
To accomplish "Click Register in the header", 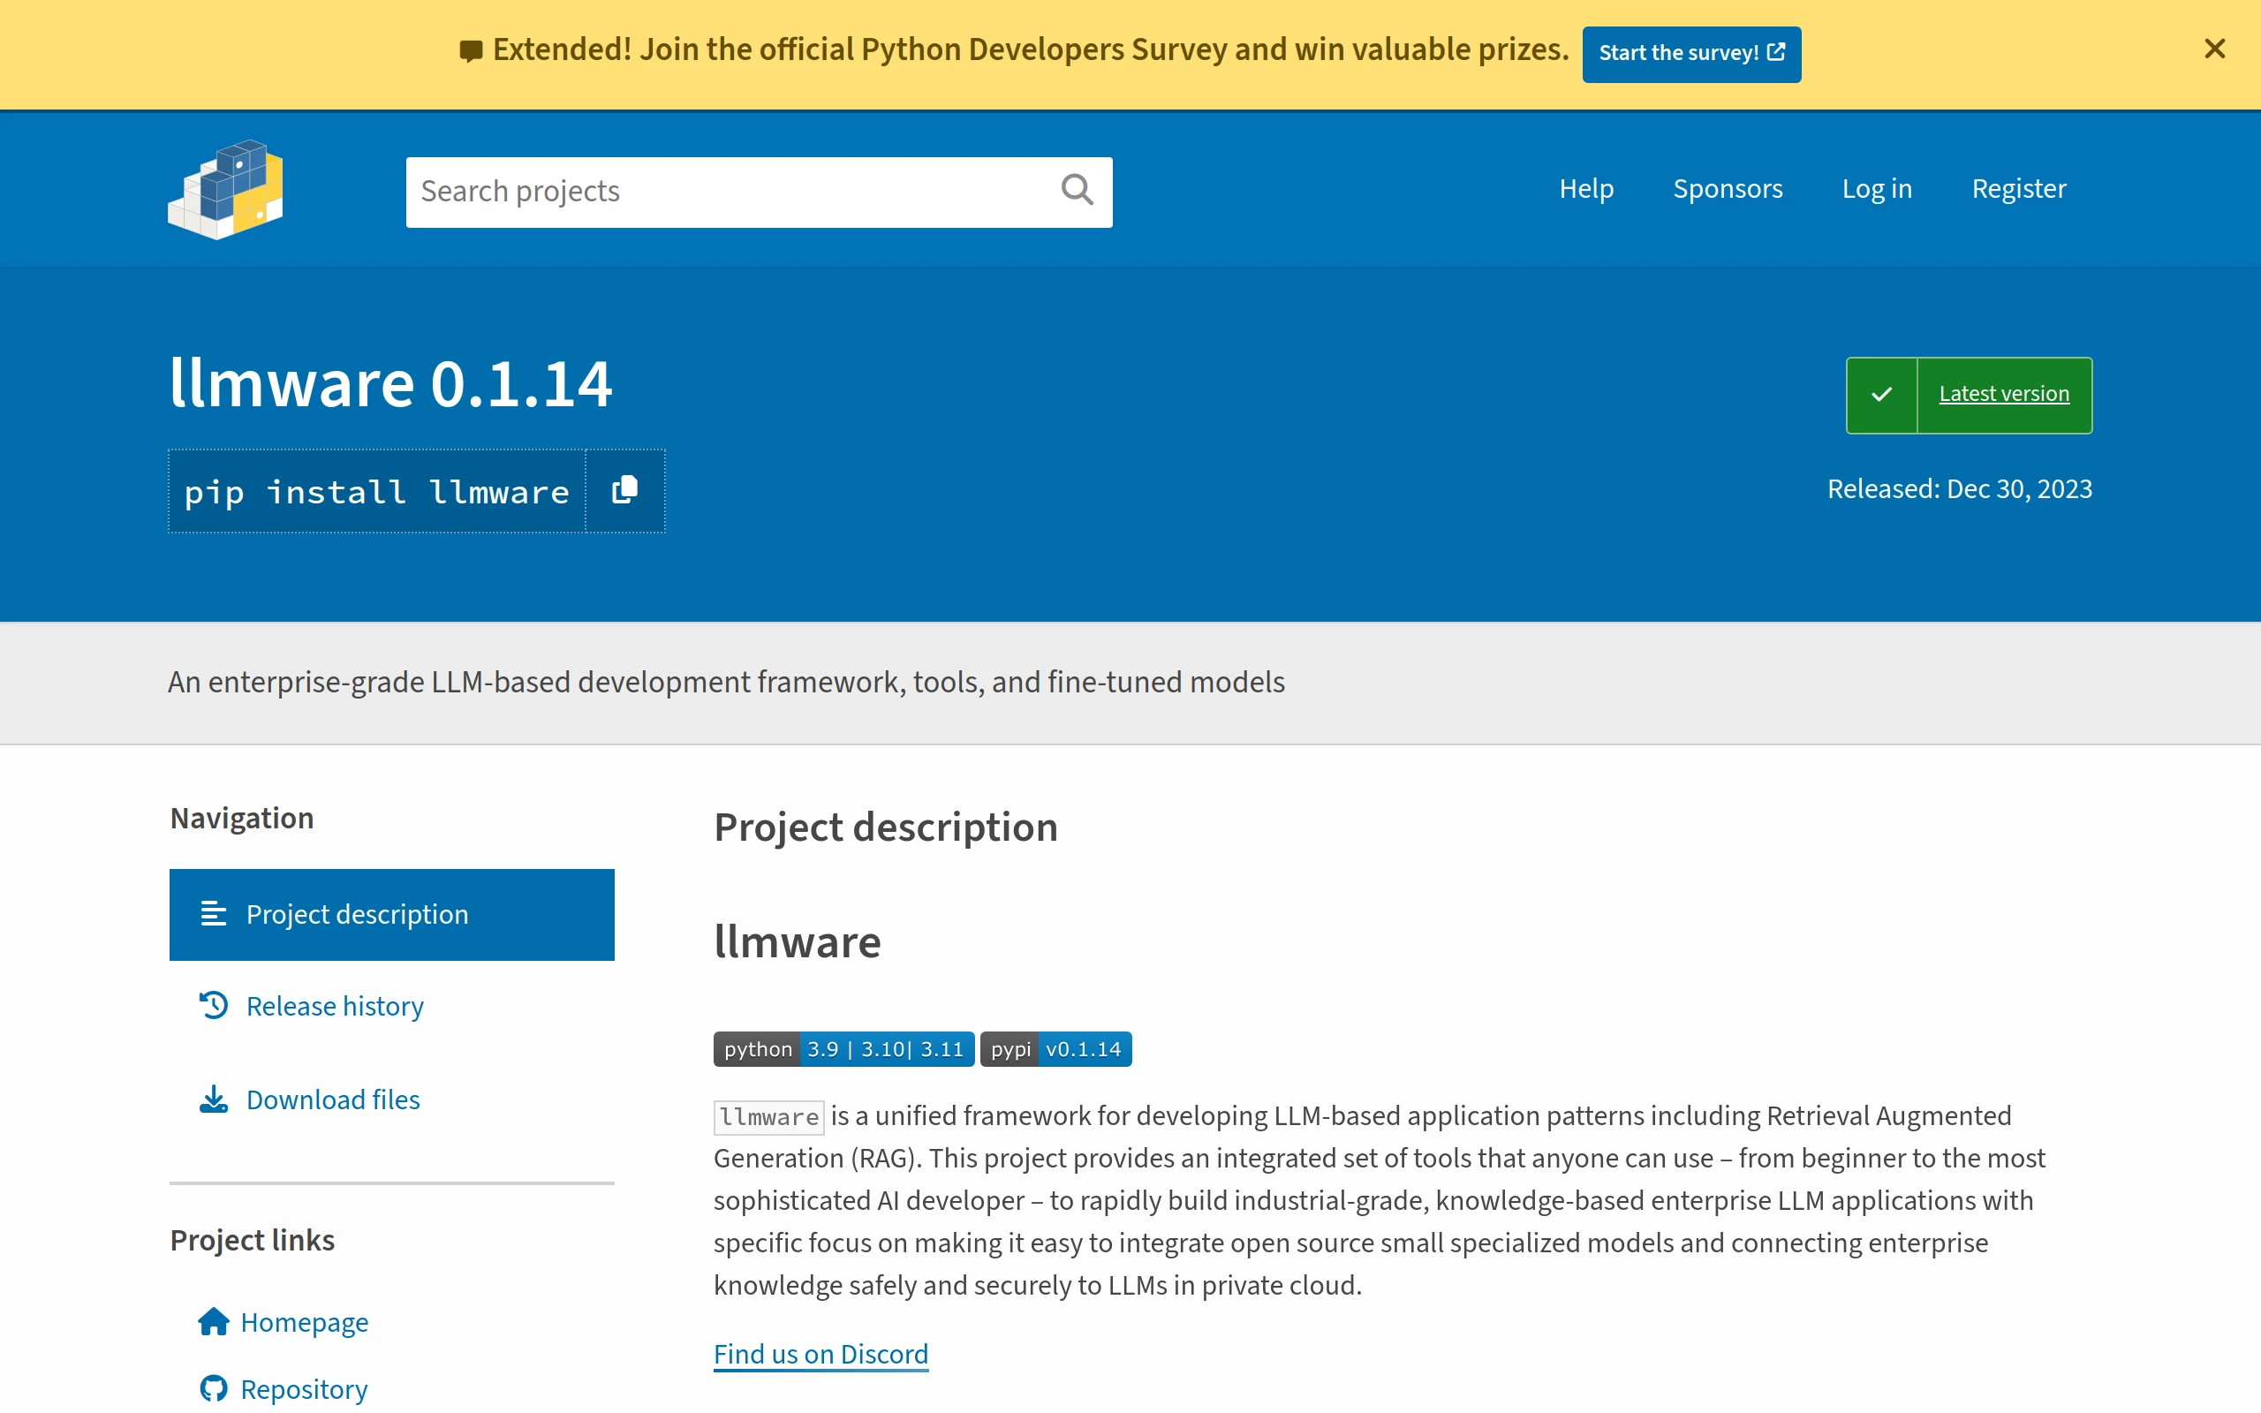I will coord(2018,189).
